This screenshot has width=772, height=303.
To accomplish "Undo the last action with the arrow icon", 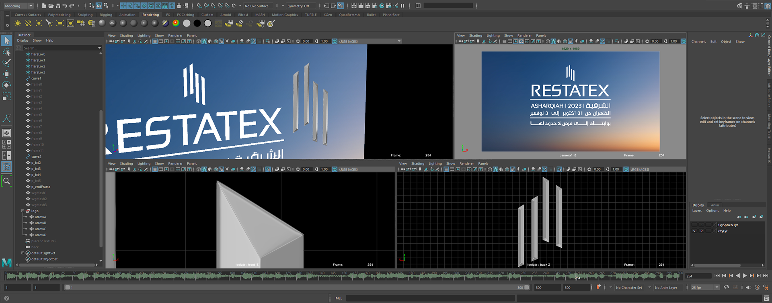I will coord(65,6).
